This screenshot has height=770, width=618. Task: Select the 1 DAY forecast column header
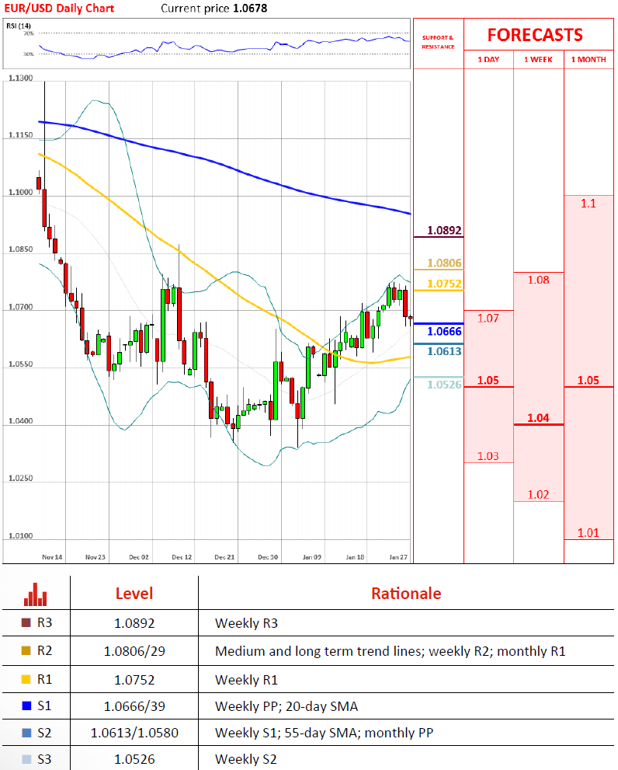pos(488,59)
